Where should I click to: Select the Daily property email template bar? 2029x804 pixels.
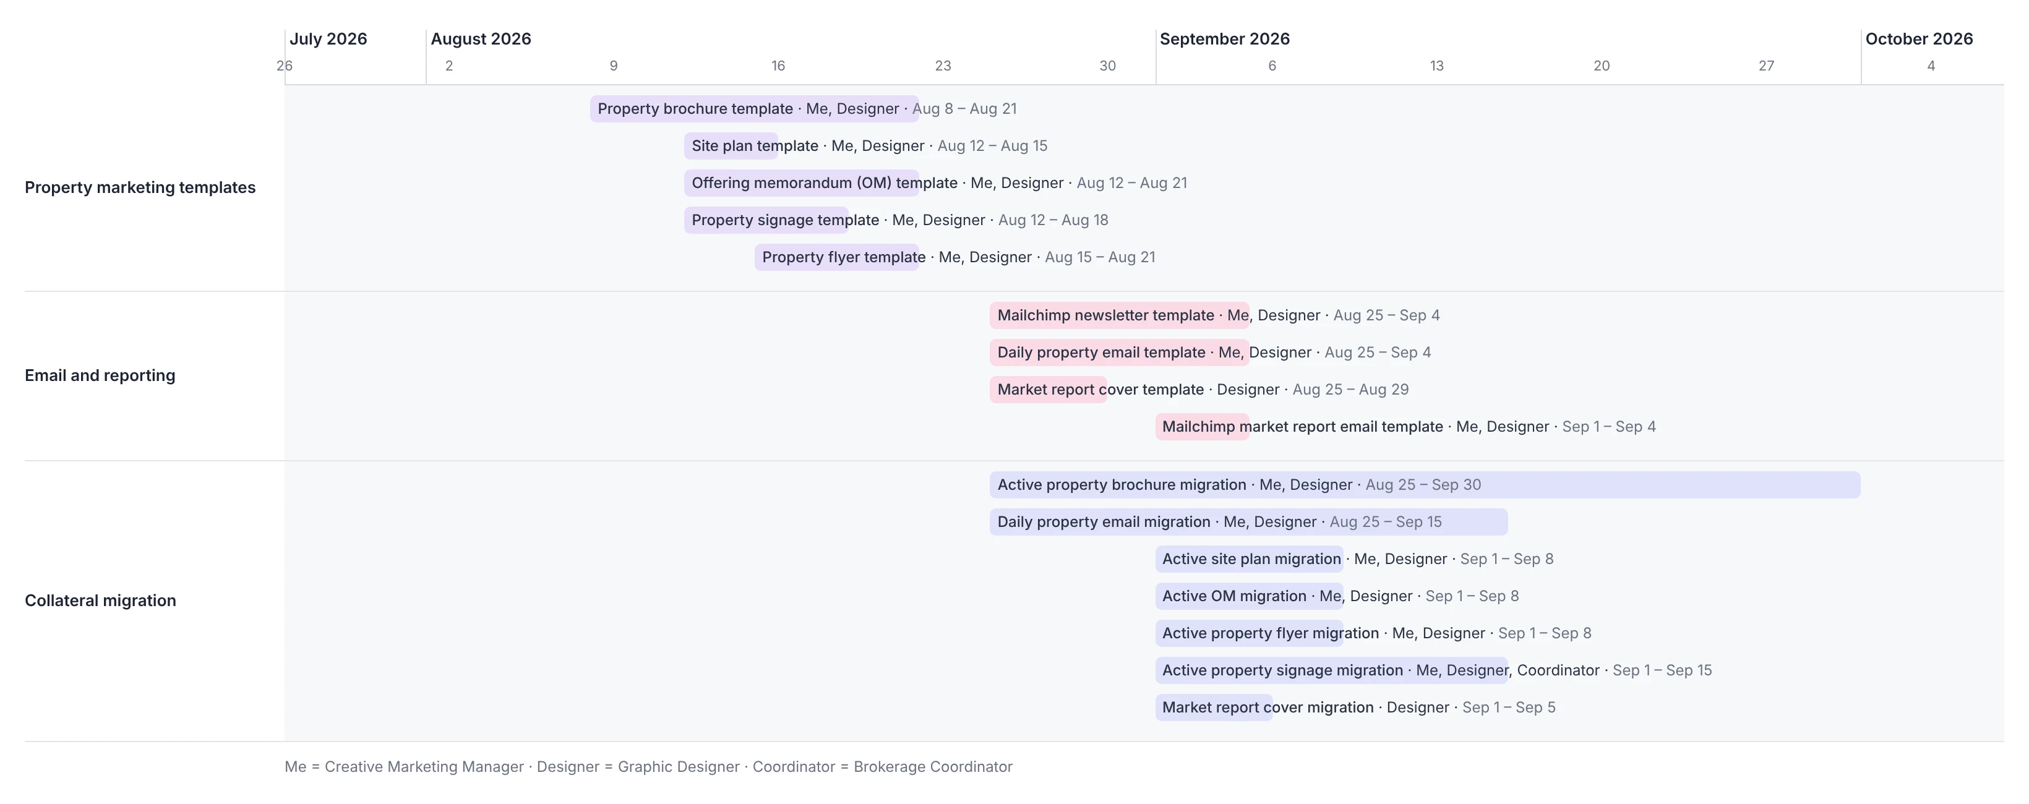point(1119,352)
